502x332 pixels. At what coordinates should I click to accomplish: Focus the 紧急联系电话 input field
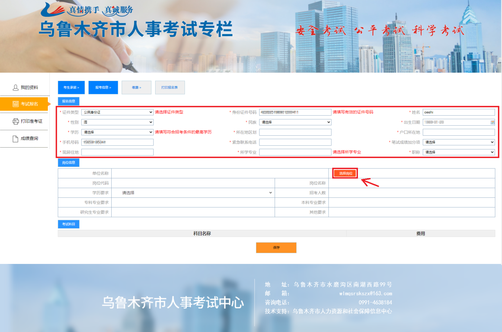point(295,142)
